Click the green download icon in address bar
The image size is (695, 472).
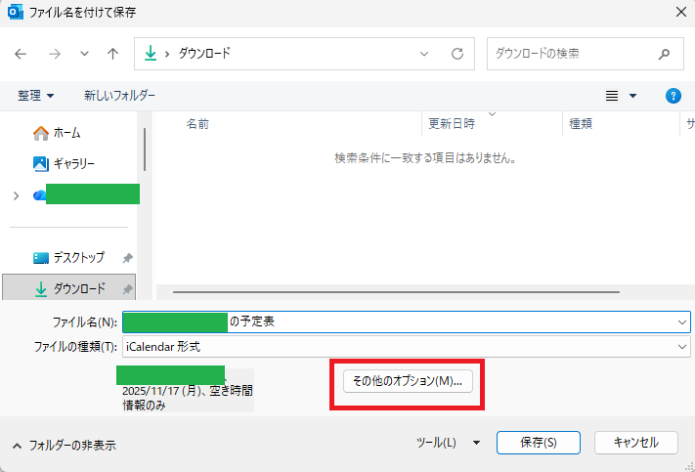(151, 54)
